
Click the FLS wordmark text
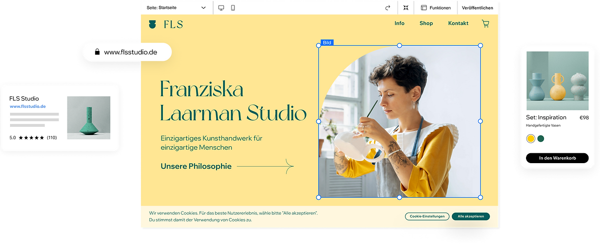click(173, 24)
